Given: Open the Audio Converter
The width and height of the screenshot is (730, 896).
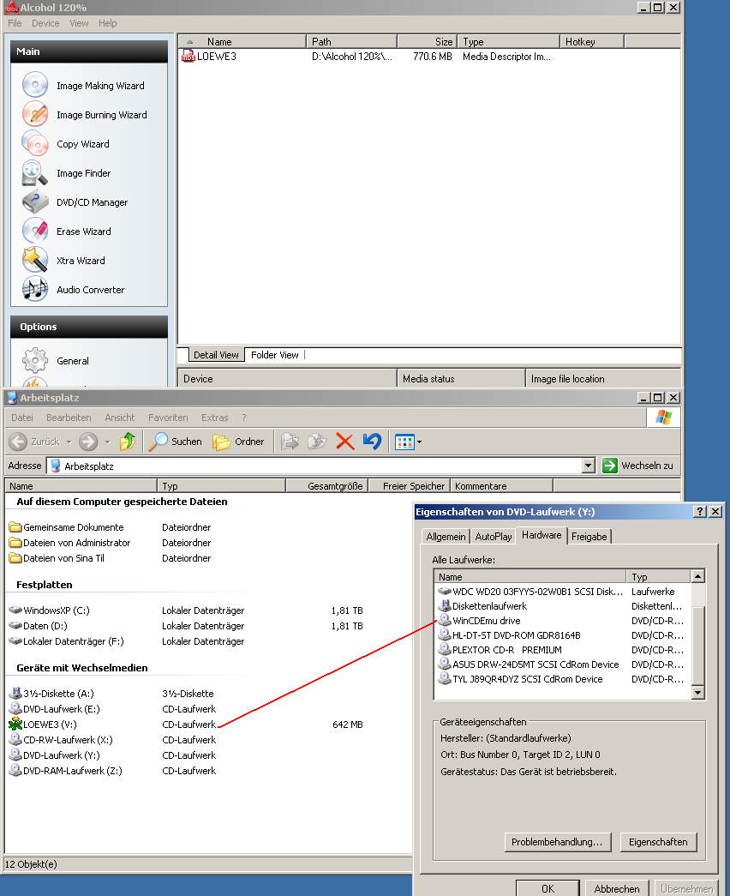Looking at the screenshot, I should [73, 289].
